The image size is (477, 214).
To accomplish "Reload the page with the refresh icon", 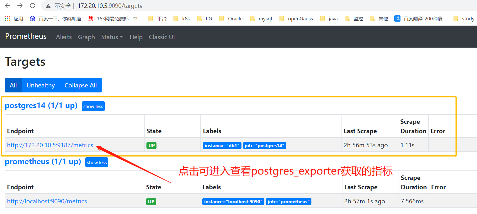I will coord(32,6).
